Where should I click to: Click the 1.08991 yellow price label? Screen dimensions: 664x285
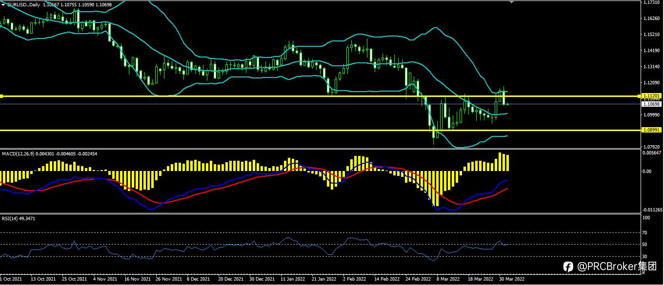pos(651,130)
